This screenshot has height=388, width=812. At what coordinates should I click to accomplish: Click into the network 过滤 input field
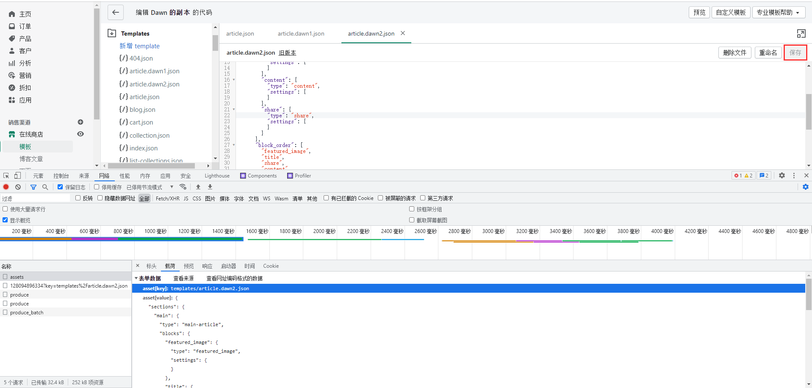click(x=36, y=198)
